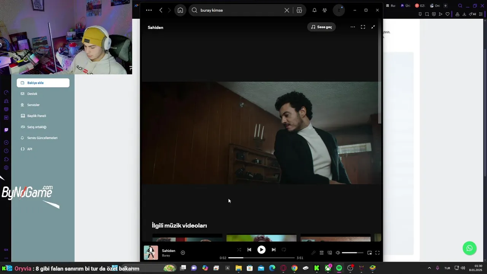Open the Spotify notifications bell
The image size is (487, 274).
point(314,10)
